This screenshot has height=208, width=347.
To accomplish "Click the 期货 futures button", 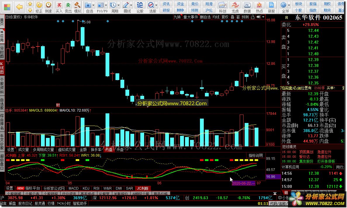I will (x=327, y=10).
